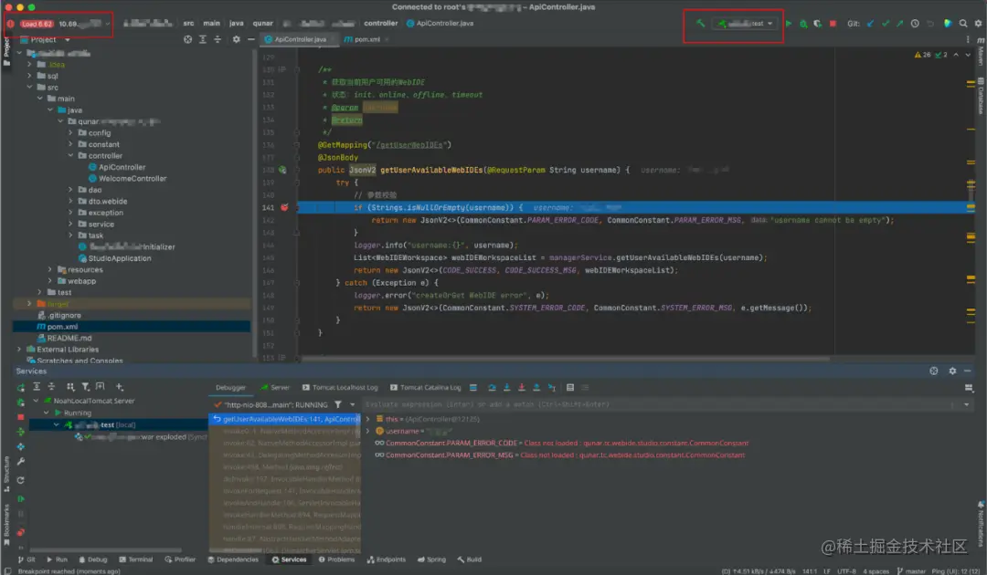Run with coverage from the top toolbar
This screenshot has height=575, width=987.
click(818, 23)
